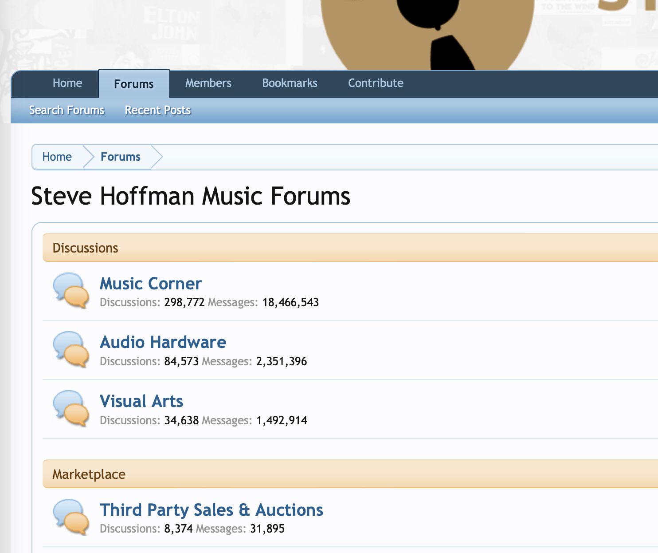The image size is (658, 553).
Task: Click the Forums breadcrumb link
Action: pos(121,157)
